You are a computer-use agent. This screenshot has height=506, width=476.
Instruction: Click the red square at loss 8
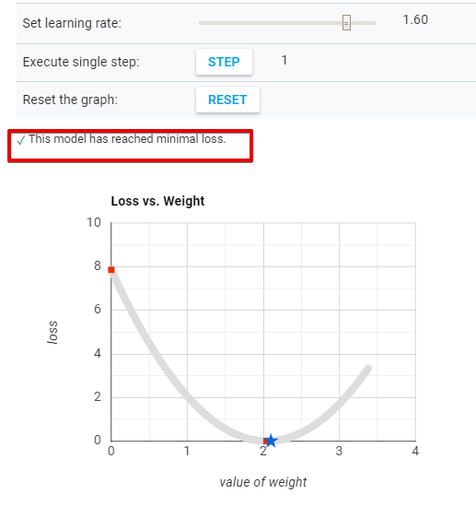tap(111, 269)
